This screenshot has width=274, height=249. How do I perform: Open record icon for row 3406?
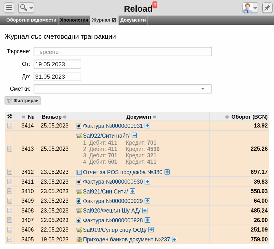pyautogui.click(x=9, y=230)
